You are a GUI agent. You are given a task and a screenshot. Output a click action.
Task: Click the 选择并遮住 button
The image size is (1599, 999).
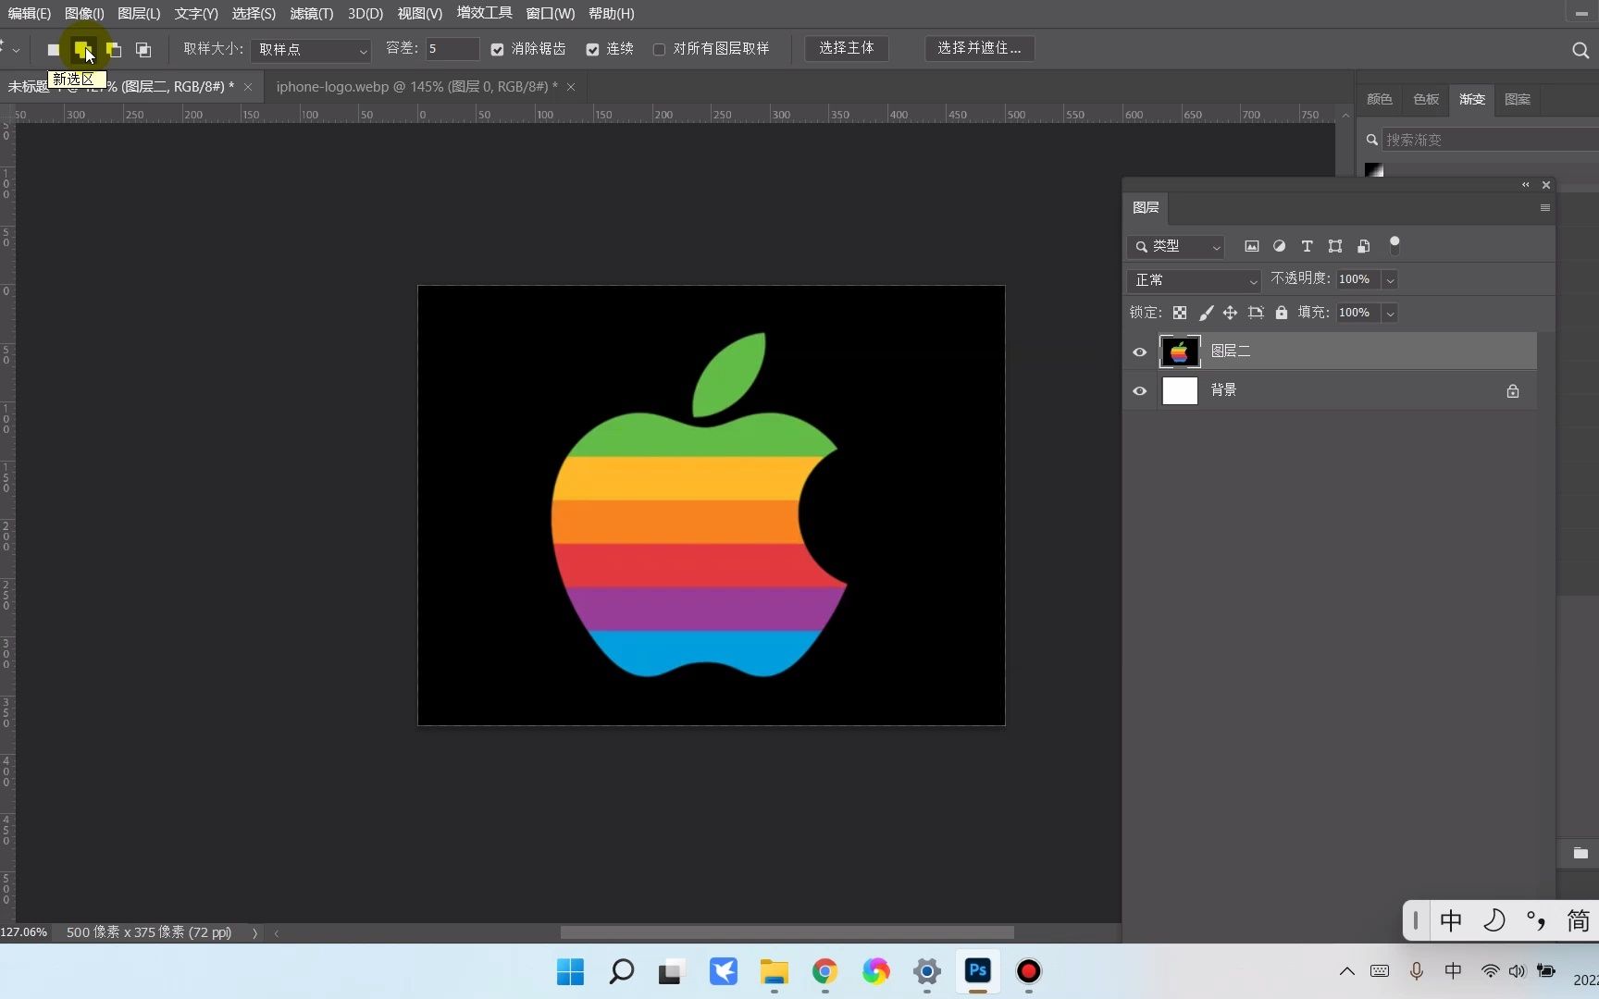[x=978, y=48]
